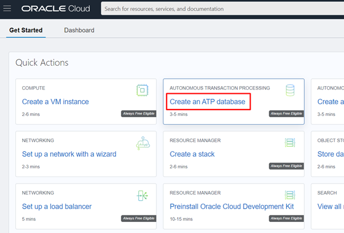Image resolution: width=344 pixels, height=233 pixels.
Task: Click the Quick Actions heading
Action: click(42, 63)
